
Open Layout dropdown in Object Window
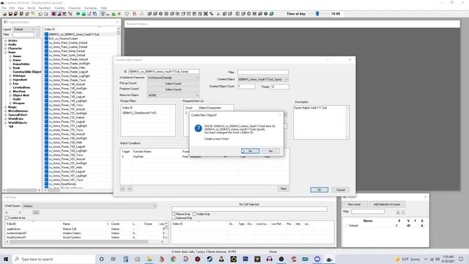click(24, 29)
